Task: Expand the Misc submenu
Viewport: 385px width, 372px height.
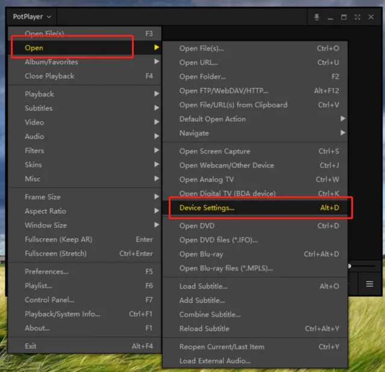Action: [85, 179]
